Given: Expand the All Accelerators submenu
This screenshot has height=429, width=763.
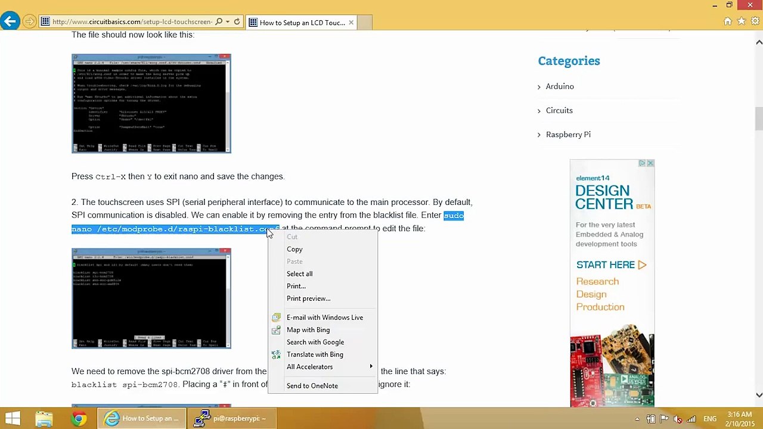Looking at the screenshot, I should (x=322, y=367).
